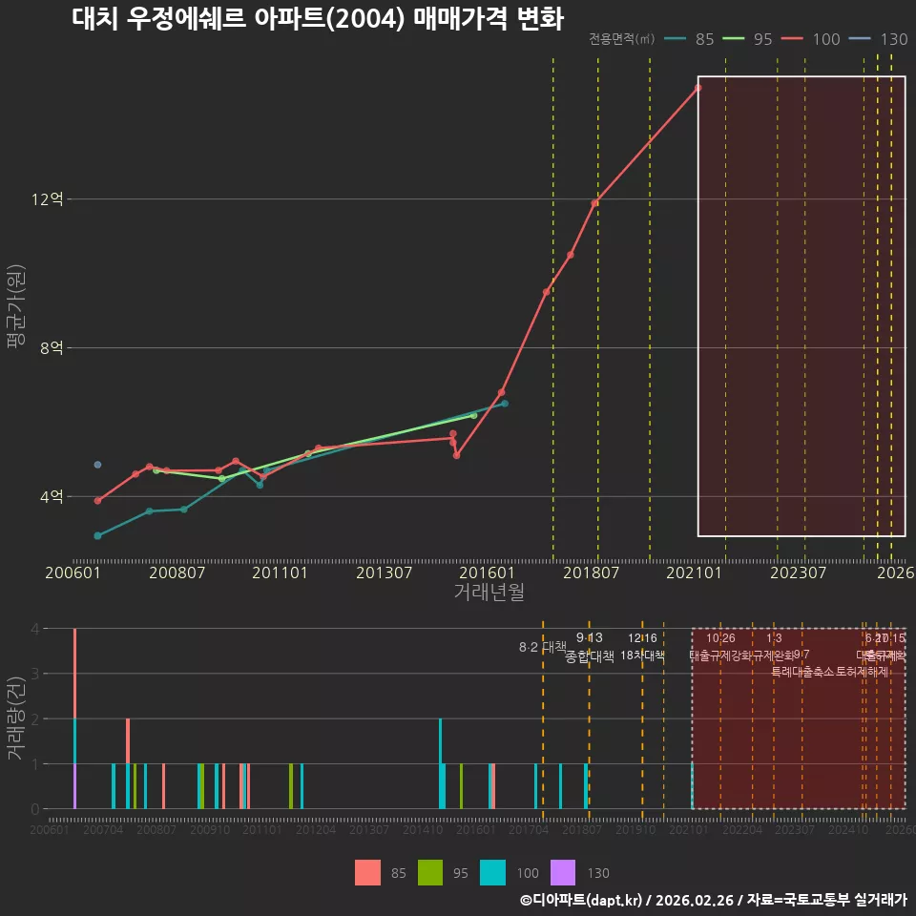Toggle the 85 line series in top legend
This screenshot has width=916, height=916.
pyautogui.click(x=689, y=39)
